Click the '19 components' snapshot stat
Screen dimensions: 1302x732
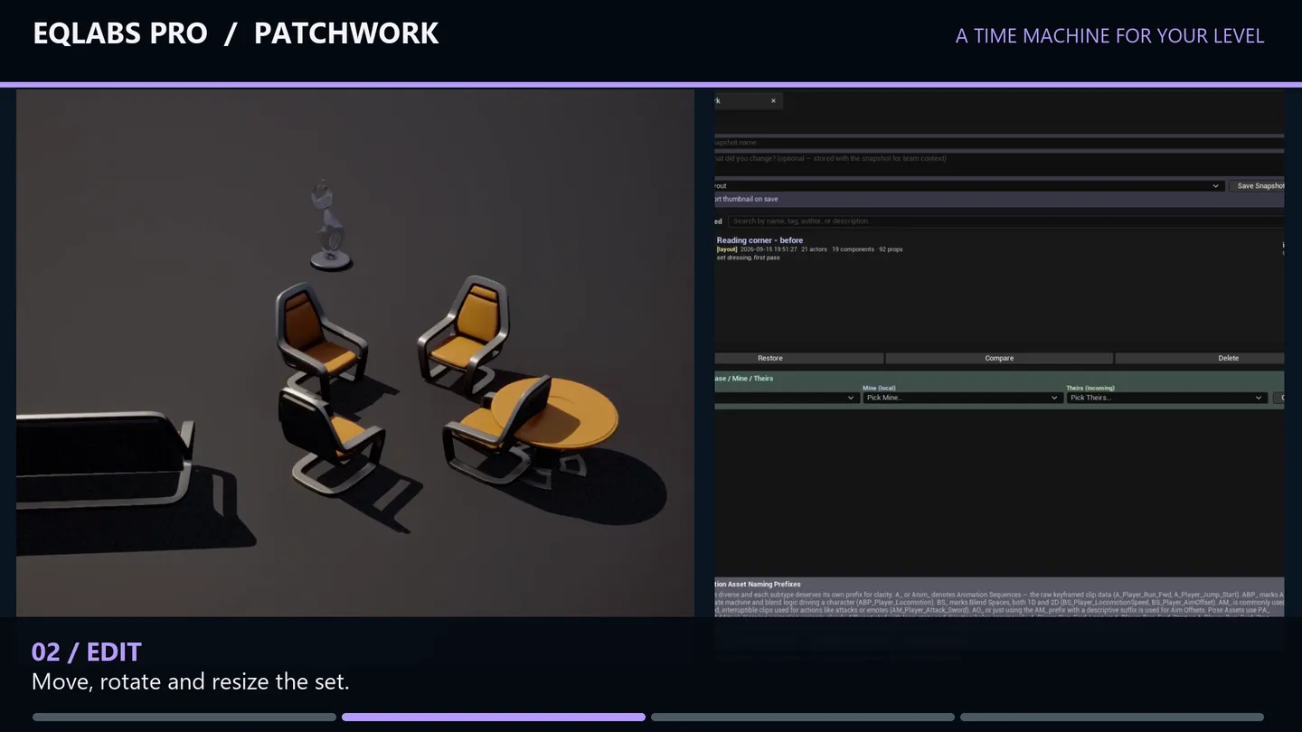point(853,249)
